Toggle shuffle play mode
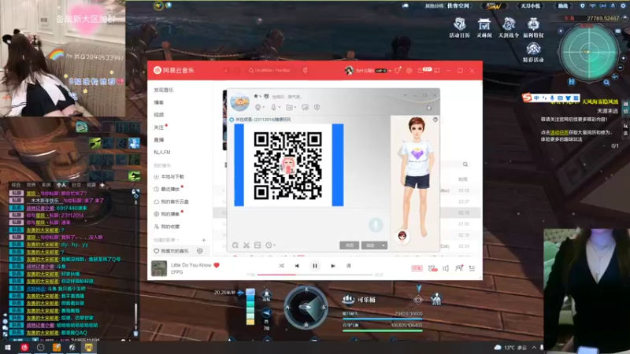Viewport: 630px width, 354px height. pyautogui.click(x=281, y=266)
